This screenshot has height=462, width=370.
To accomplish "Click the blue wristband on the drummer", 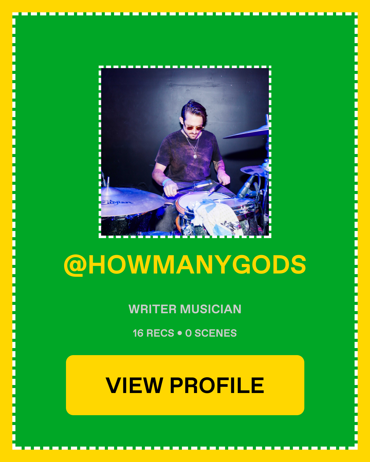I will coord(166,182).
